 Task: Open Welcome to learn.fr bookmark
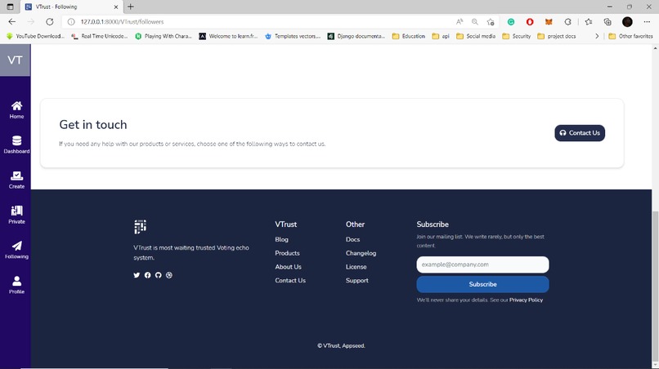point(228,36)
